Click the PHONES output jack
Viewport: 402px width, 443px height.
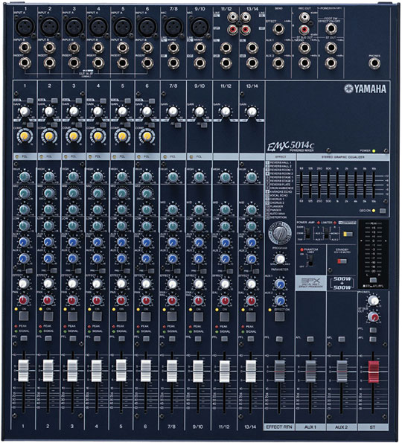click(374, 63)
